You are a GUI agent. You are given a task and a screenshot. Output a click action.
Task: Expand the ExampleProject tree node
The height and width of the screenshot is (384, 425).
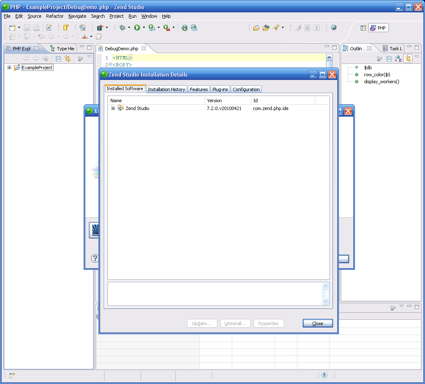9,68
